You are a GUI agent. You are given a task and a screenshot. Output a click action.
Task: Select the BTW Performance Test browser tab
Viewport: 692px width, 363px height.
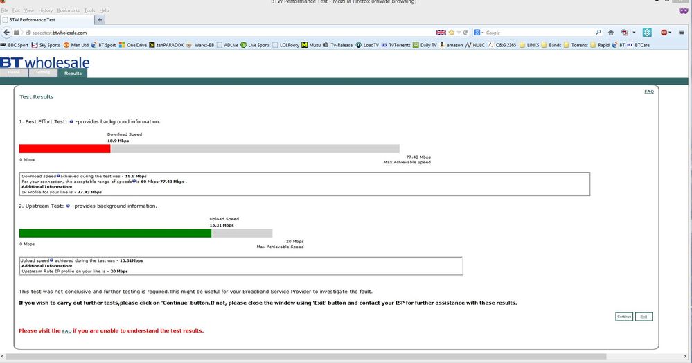(x=47, y=20)
